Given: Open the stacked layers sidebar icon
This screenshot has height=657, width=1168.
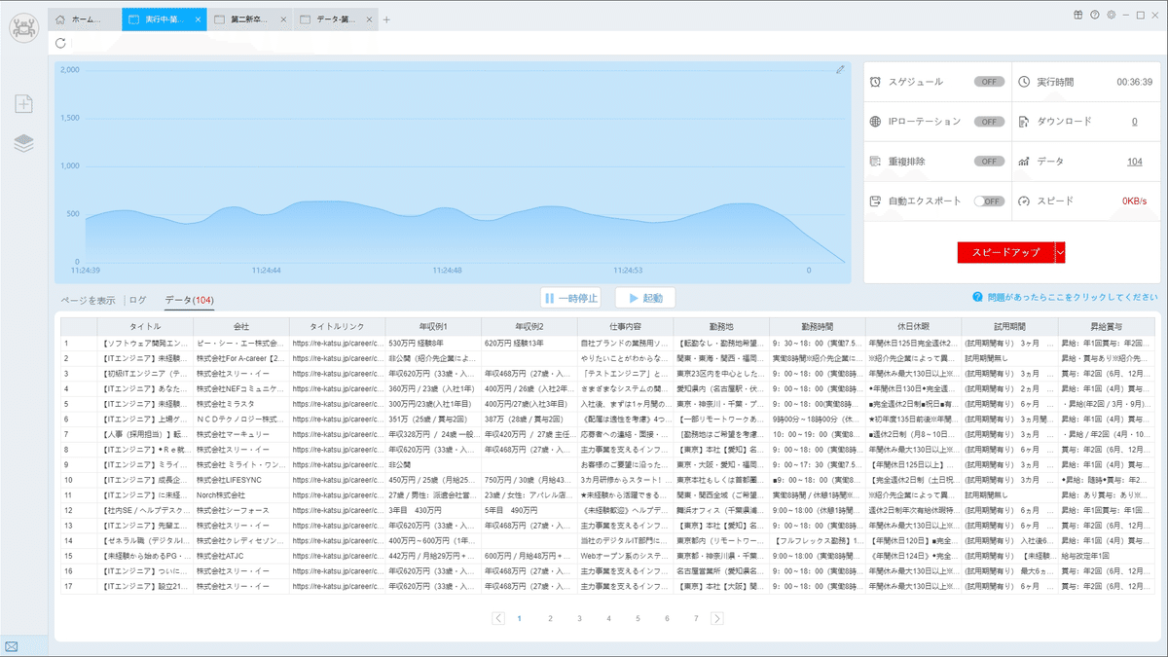Looking at the screenshot, I should (x=24, y=143).
